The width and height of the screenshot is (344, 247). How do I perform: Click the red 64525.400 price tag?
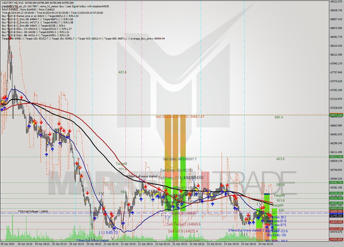[x=336, y=229]
